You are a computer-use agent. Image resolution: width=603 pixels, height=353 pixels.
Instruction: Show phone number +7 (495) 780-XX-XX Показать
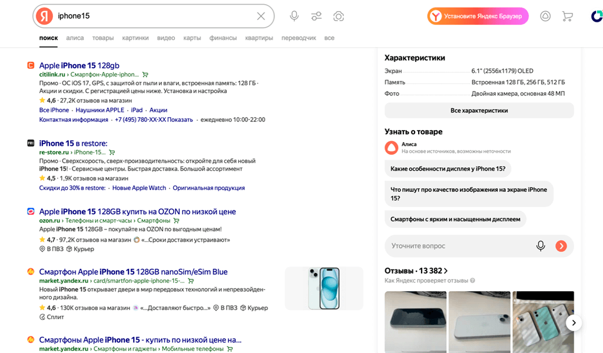[x=154, y=119]
